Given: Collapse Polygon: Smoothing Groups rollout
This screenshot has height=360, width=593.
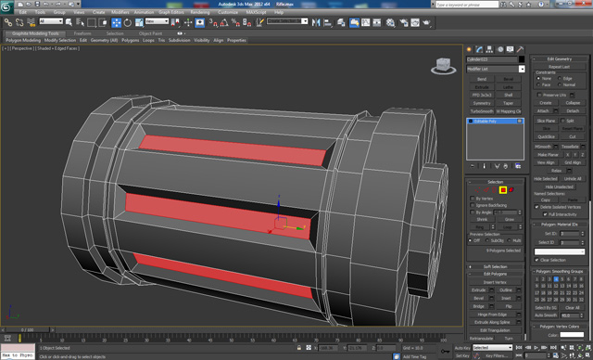Looking at the screenshot, I should pos(560,272).
